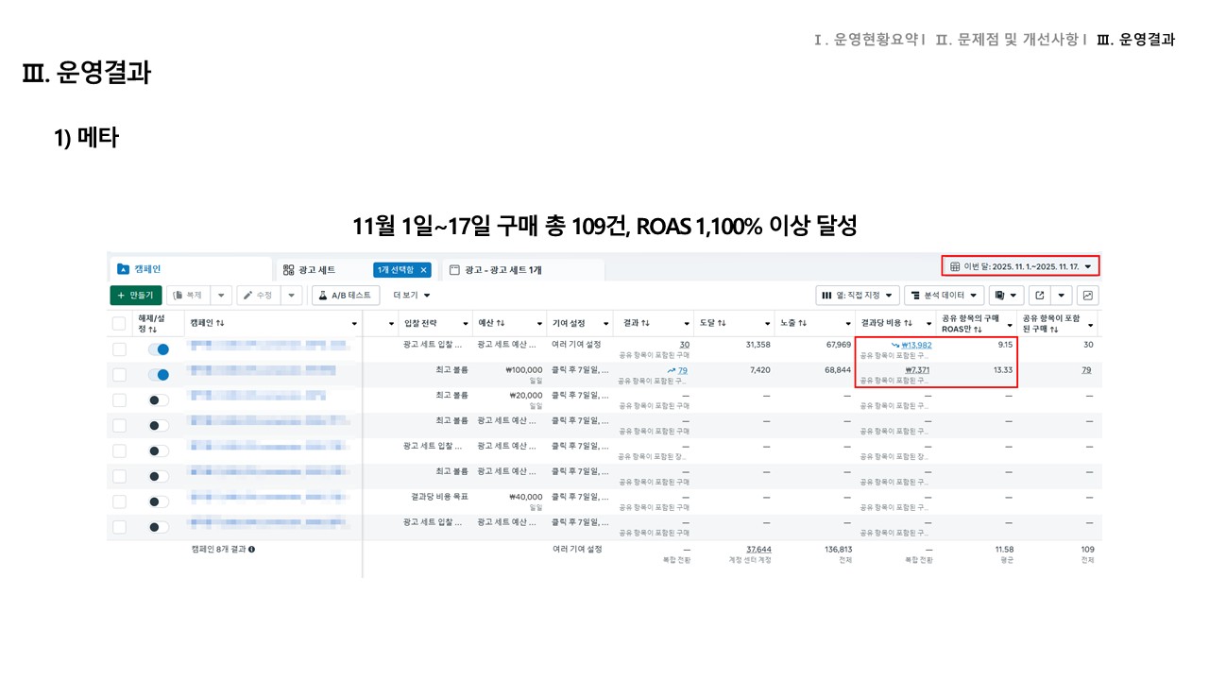Viewport: 1209px width, 680px height.
Task: Click the green 만들기 create button
Action: (x=137, y=296)
